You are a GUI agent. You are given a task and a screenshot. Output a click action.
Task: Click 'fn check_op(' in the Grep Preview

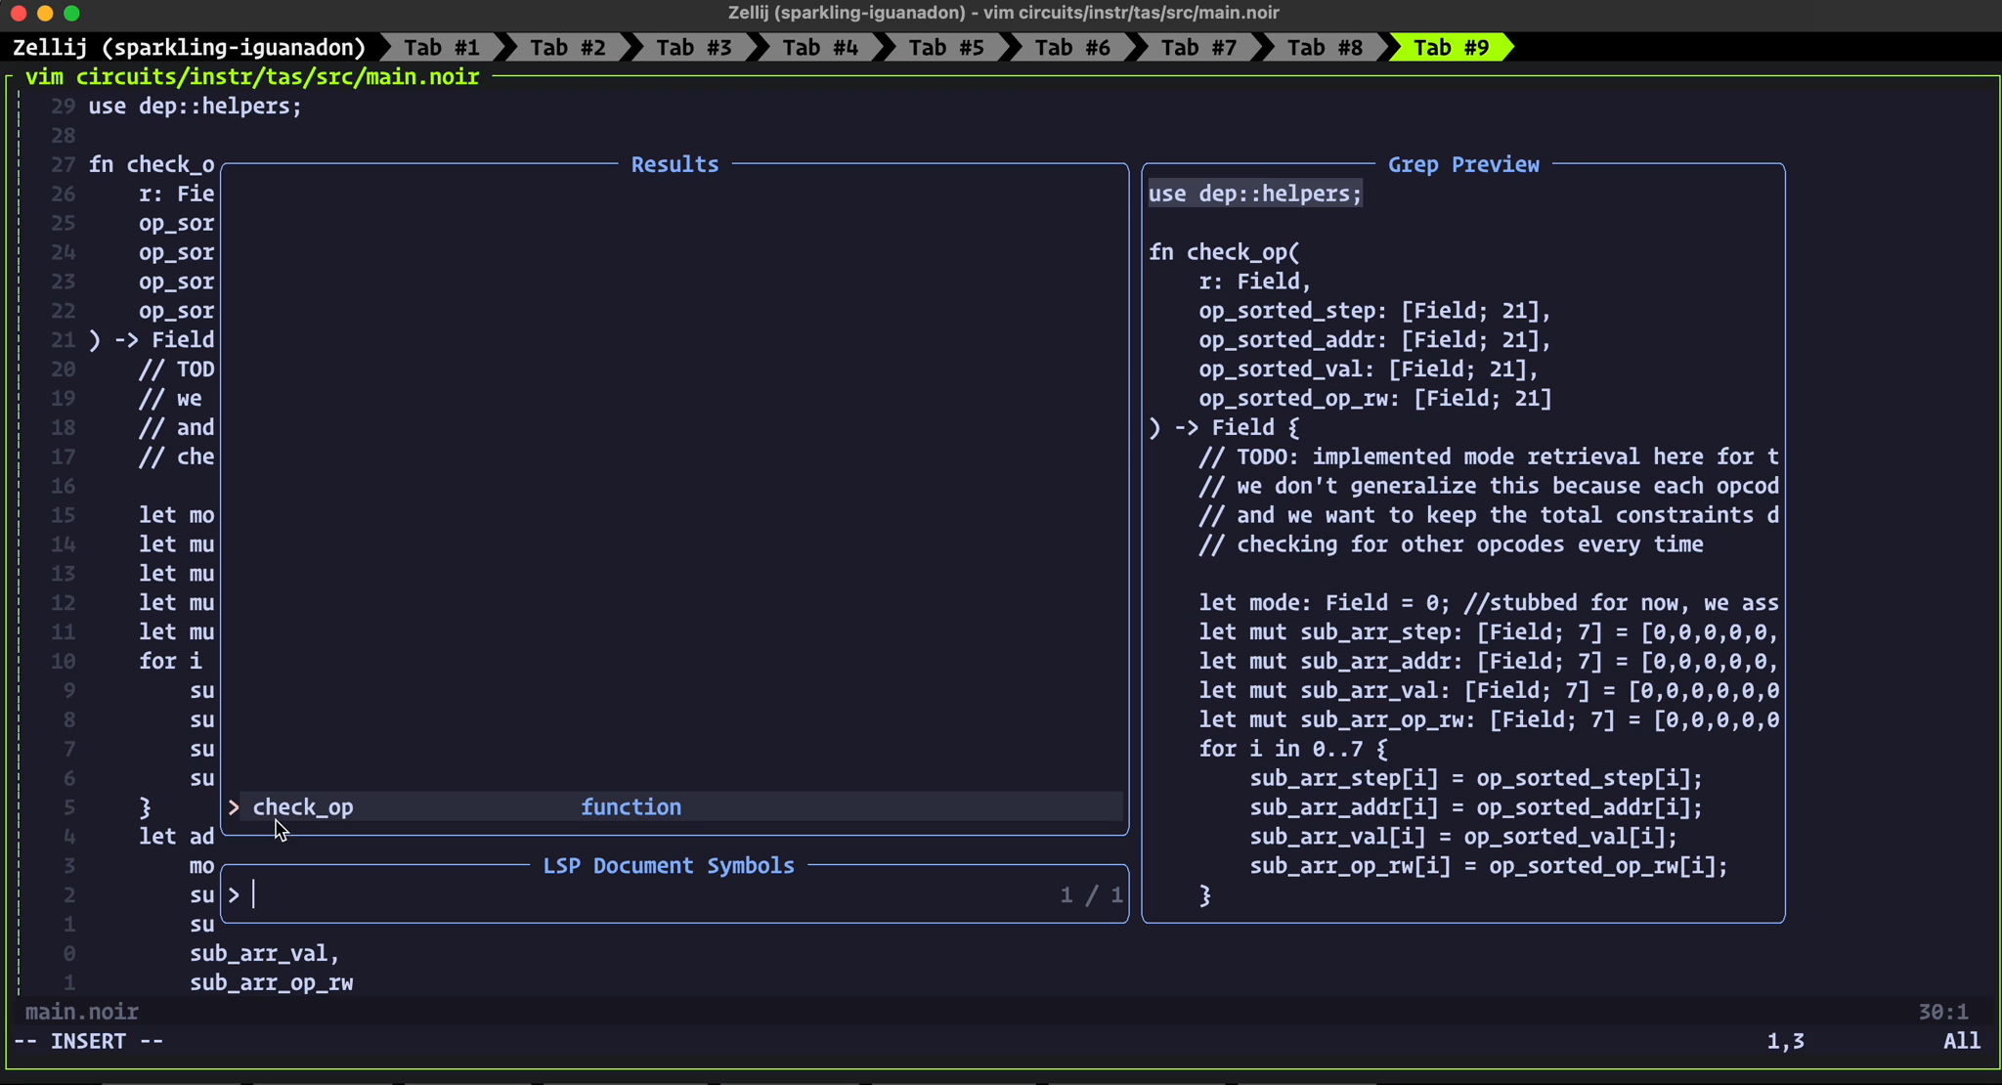tap(1224, 252)
